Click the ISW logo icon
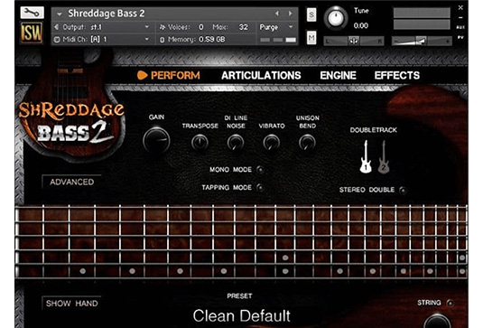 point(32,33)
